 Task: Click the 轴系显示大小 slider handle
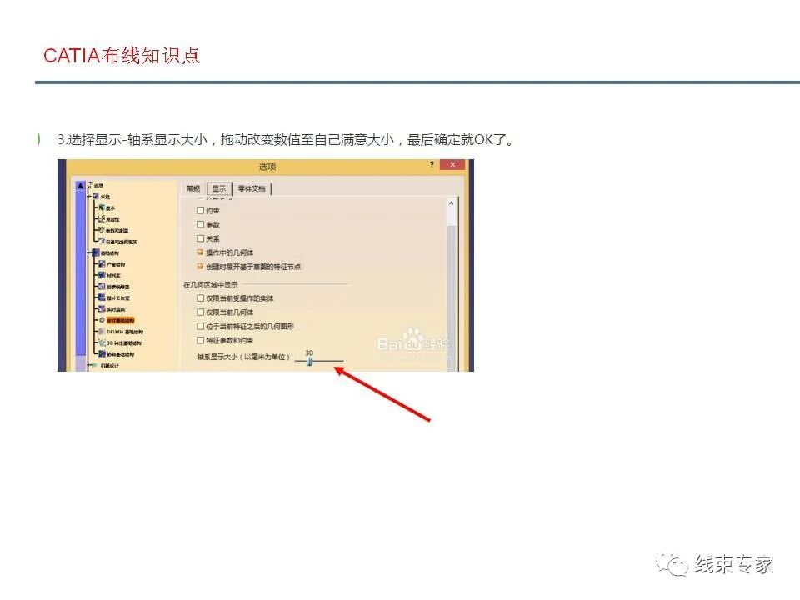point(310,361)
